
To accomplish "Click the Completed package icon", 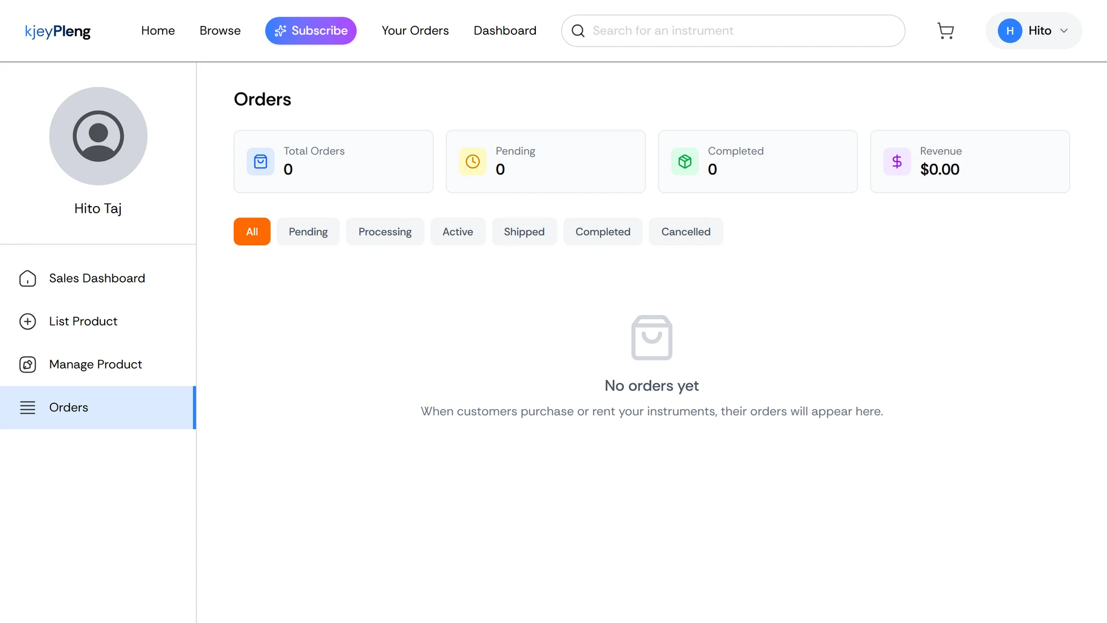I will [685, 162].
